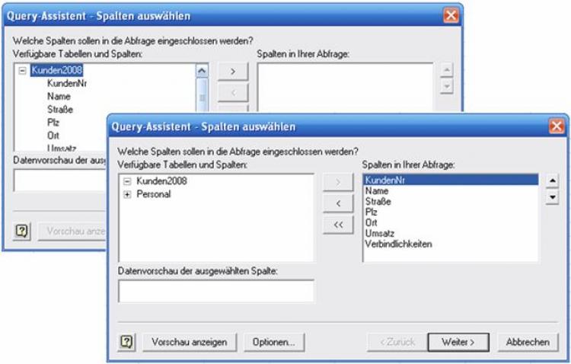Collapse Kunden2008 node in back dialog
This screenshot has width=571, height=364.
click(x=22, y=70)
